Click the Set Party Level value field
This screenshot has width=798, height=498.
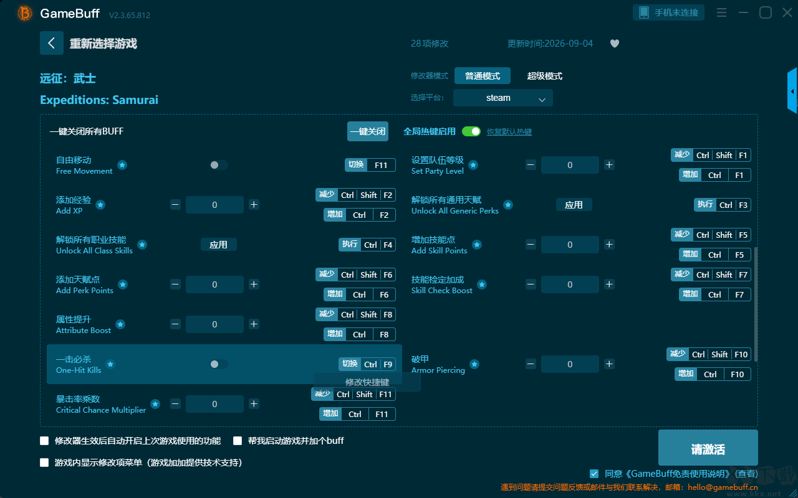point(570,165)
